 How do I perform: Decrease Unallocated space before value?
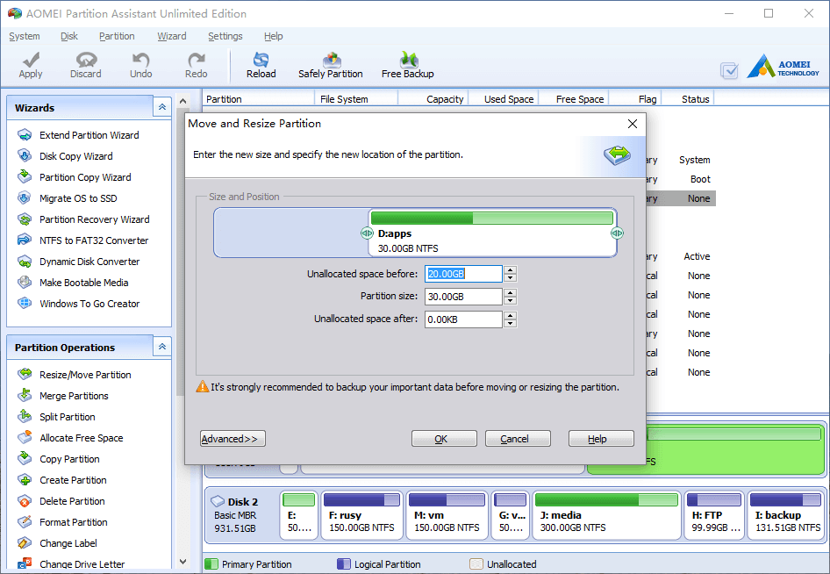[x=511, y=278]
